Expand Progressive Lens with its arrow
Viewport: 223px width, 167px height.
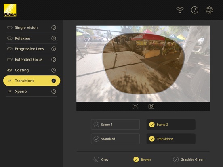tap(54, 49)
